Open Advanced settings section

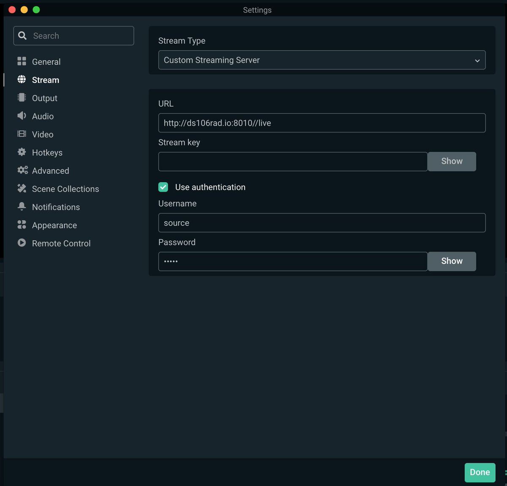(50, 171)
